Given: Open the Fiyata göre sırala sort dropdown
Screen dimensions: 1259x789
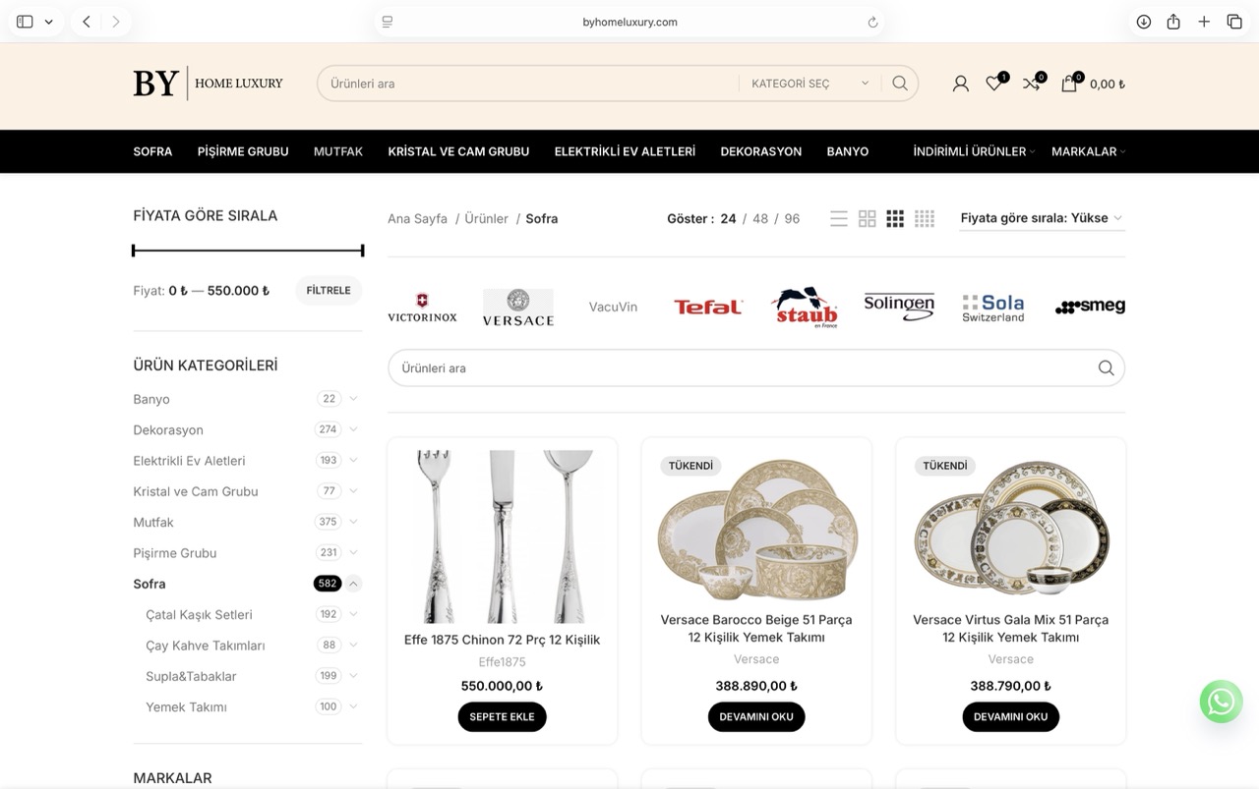Looking at the screenshot, I should pos(1042,218).
